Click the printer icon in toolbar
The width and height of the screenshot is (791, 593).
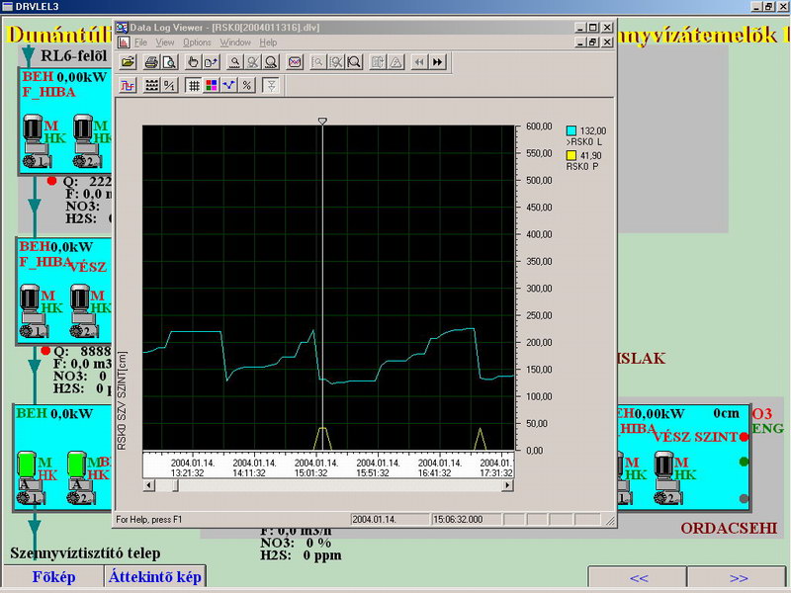(151, 62)
